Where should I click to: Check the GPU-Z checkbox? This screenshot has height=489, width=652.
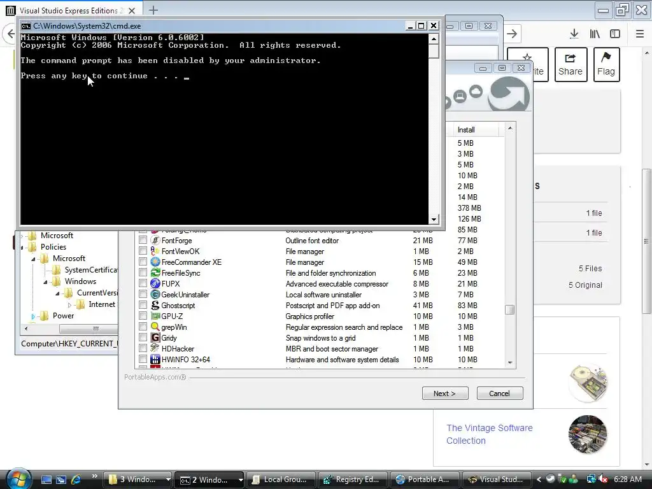(x=143, y=316)
